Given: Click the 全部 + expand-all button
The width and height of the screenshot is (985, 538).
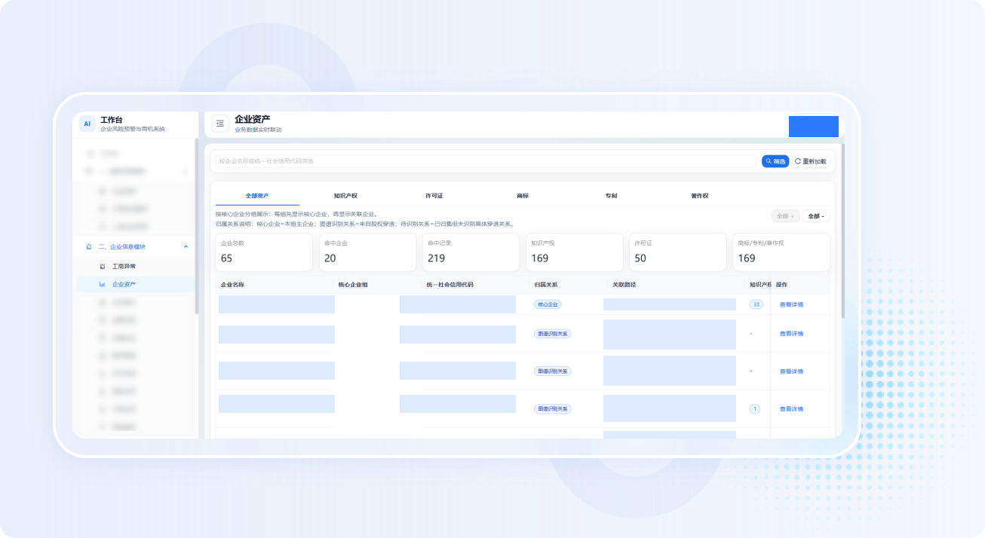Looking at the screenshot, I should (784, 216).
